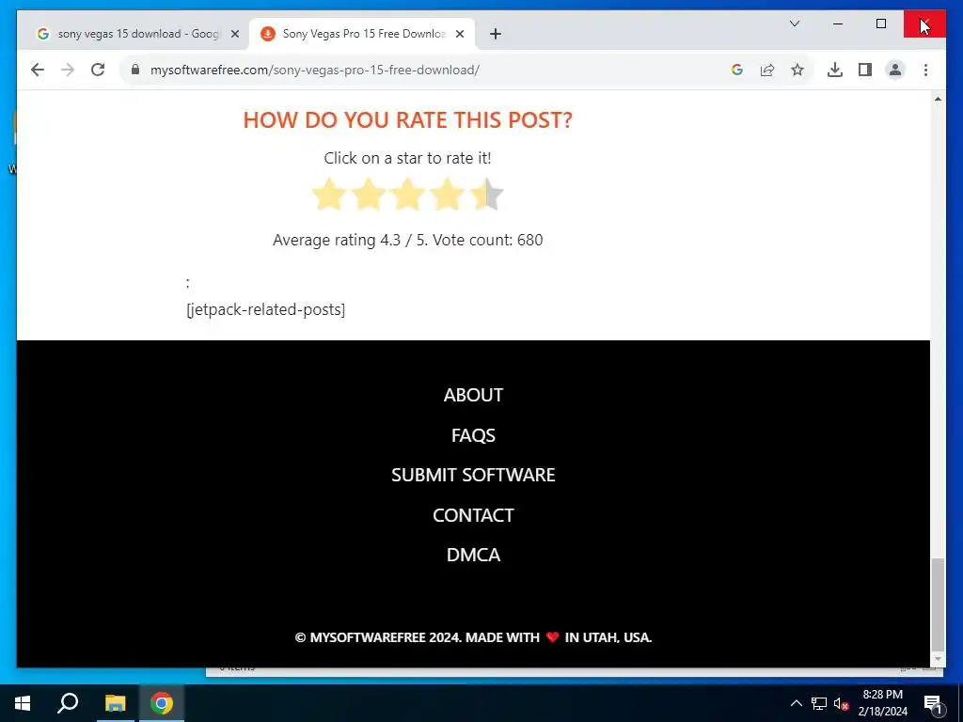Open the CONTACT footer link
This screenshot has width=963, height=722.
click(473, 515)
